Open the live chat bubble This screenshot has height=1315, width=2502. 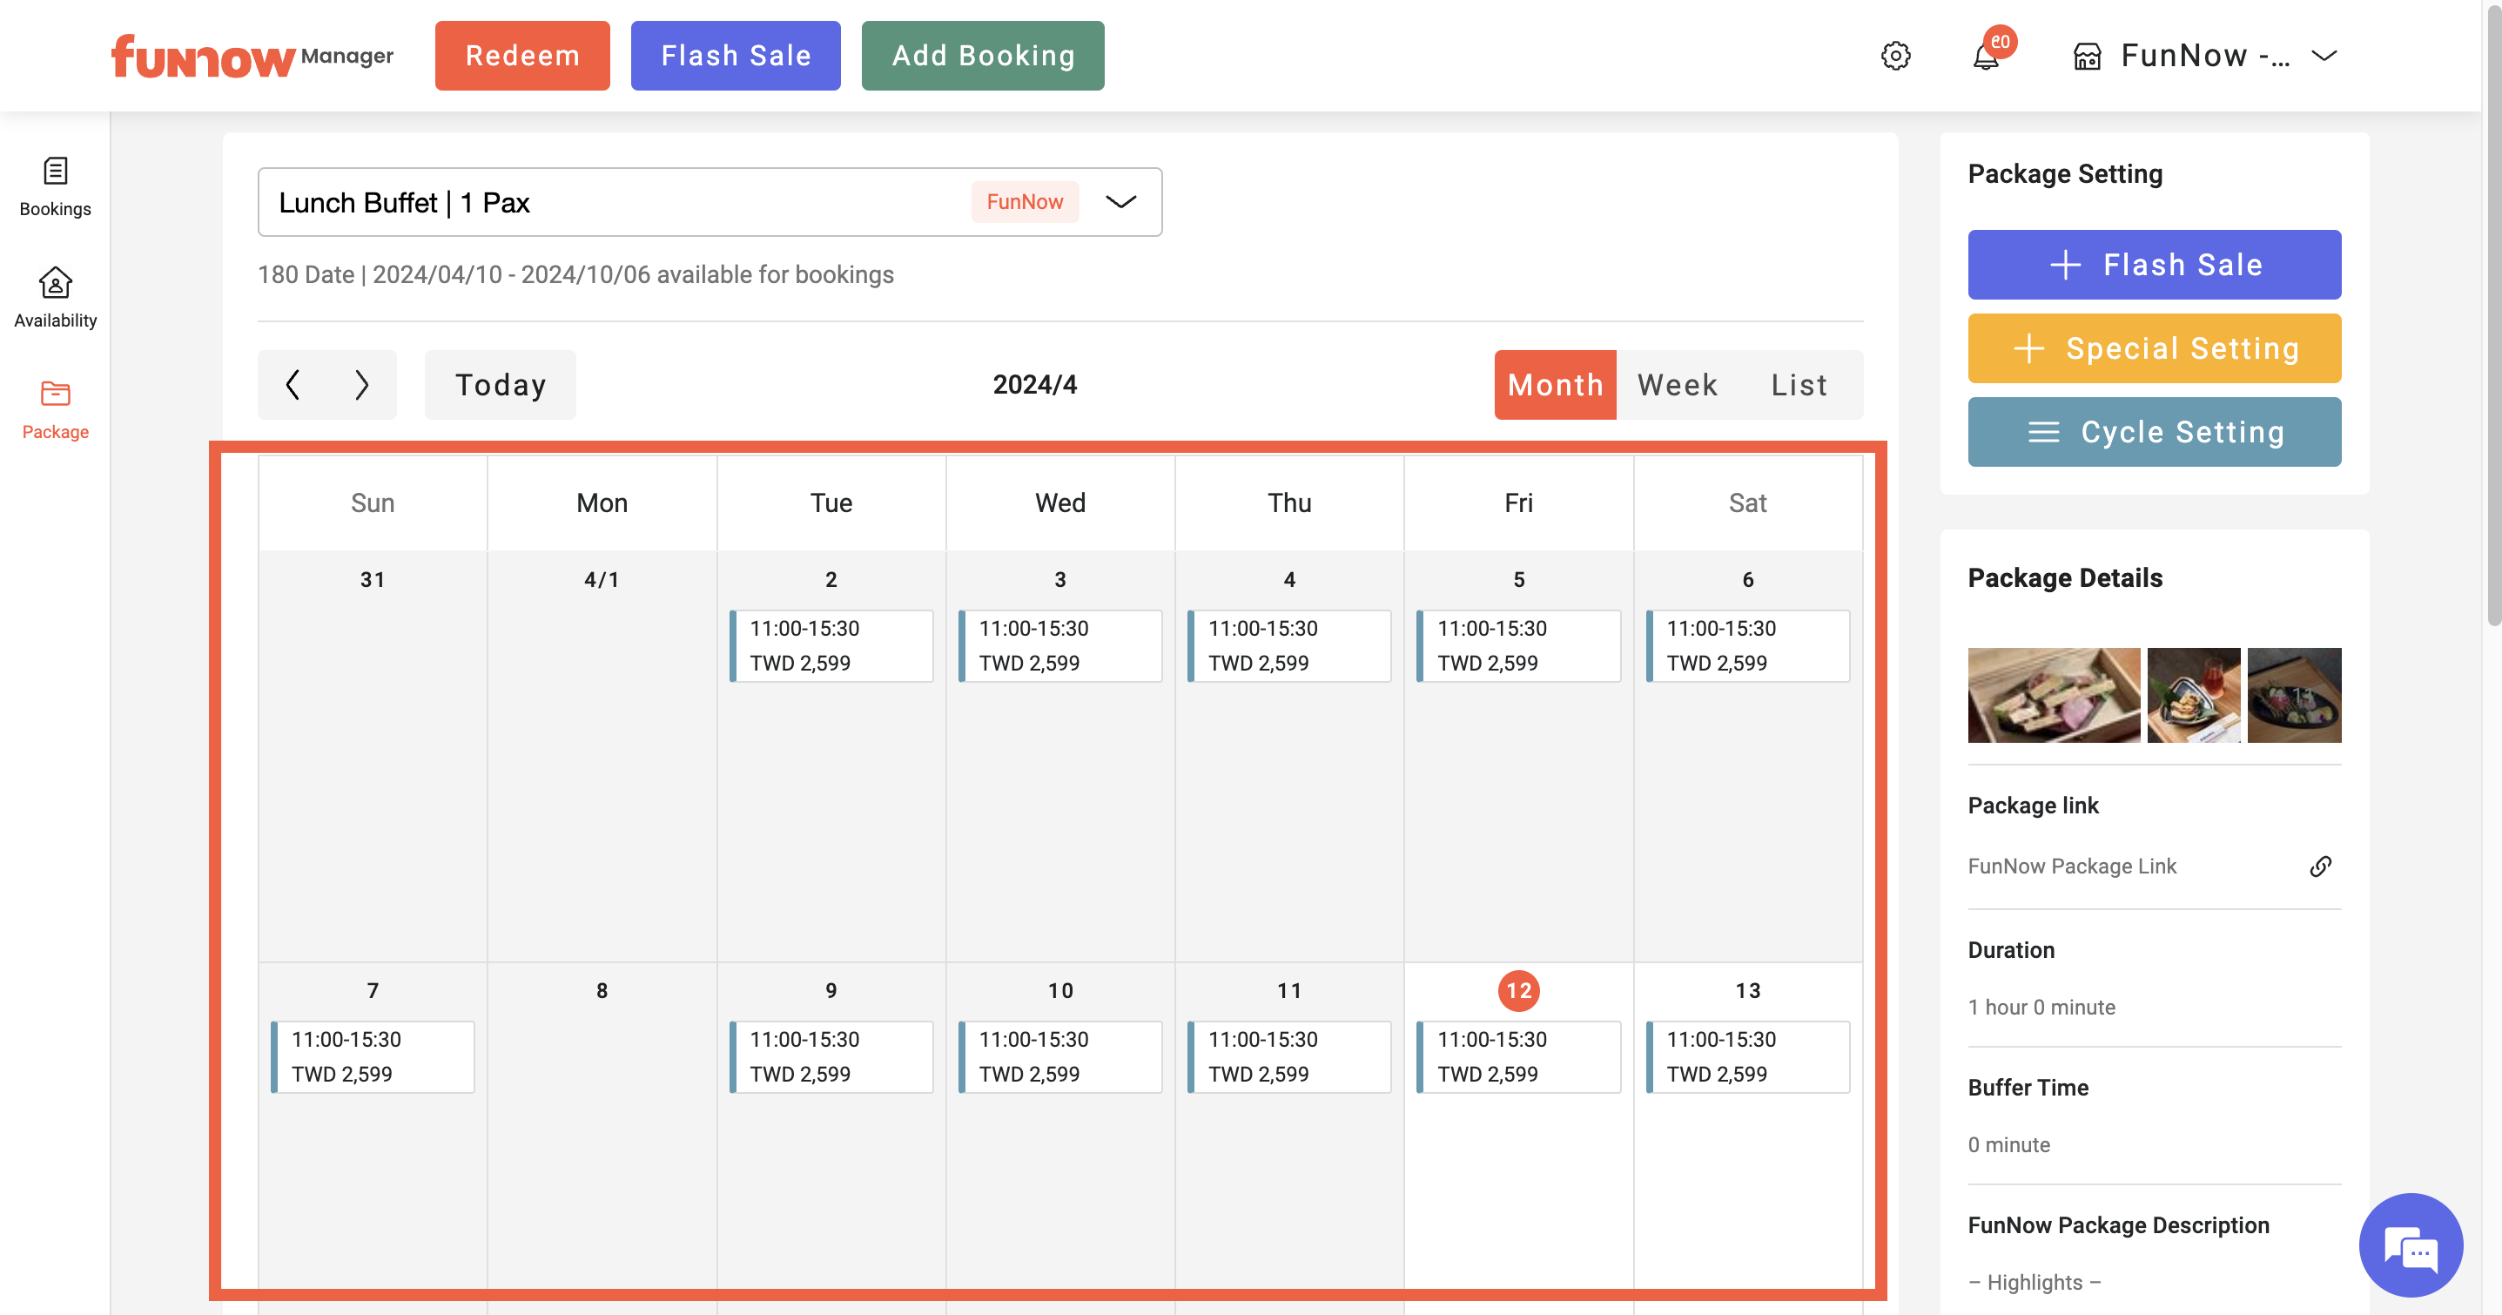click(2411, 1245)
